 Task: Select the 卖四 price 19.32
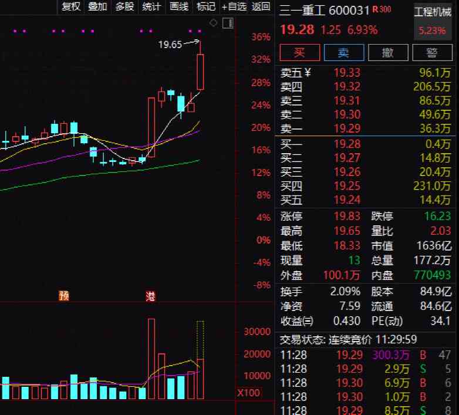347,86
